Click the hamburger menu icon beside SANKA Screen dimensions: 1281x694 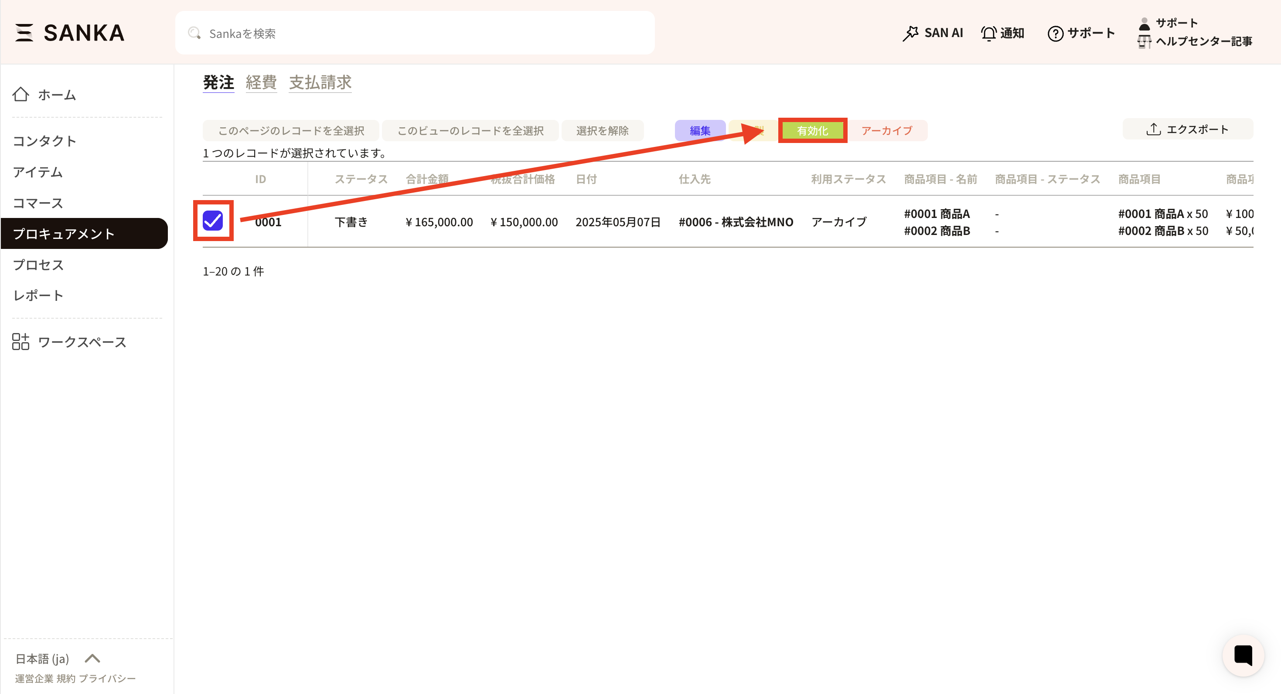(24, 33)
